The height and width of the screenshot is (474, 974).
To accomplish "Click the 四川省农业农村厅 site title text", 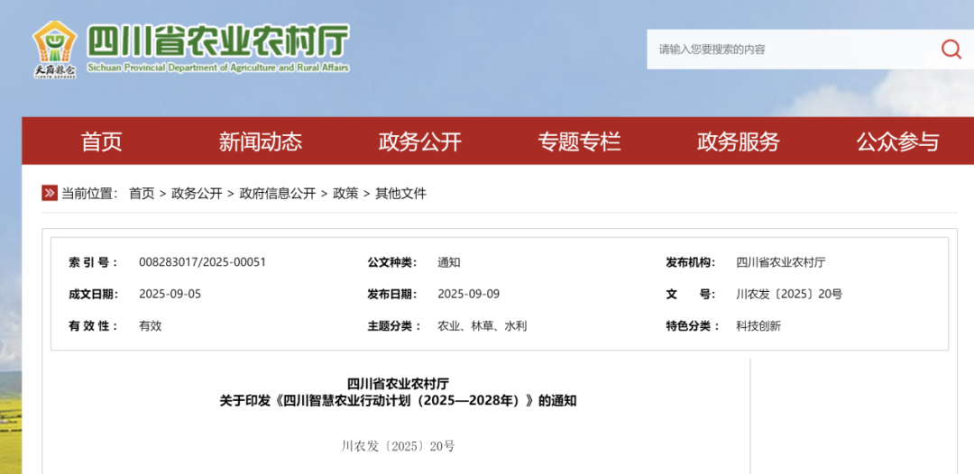I will [217, 41].
